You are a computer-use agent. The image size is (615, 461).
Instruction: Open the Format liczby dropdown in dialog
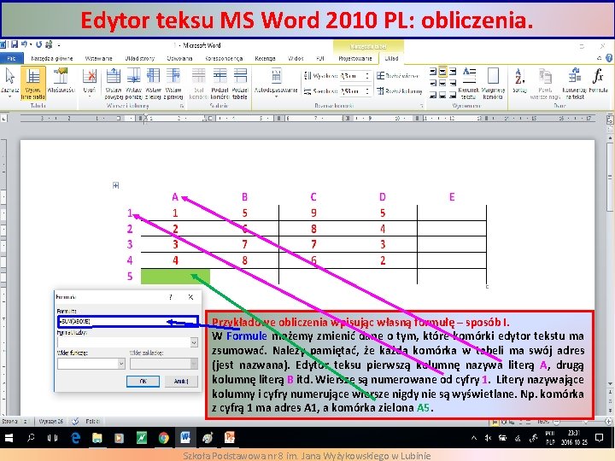click(x=194, y=342)
